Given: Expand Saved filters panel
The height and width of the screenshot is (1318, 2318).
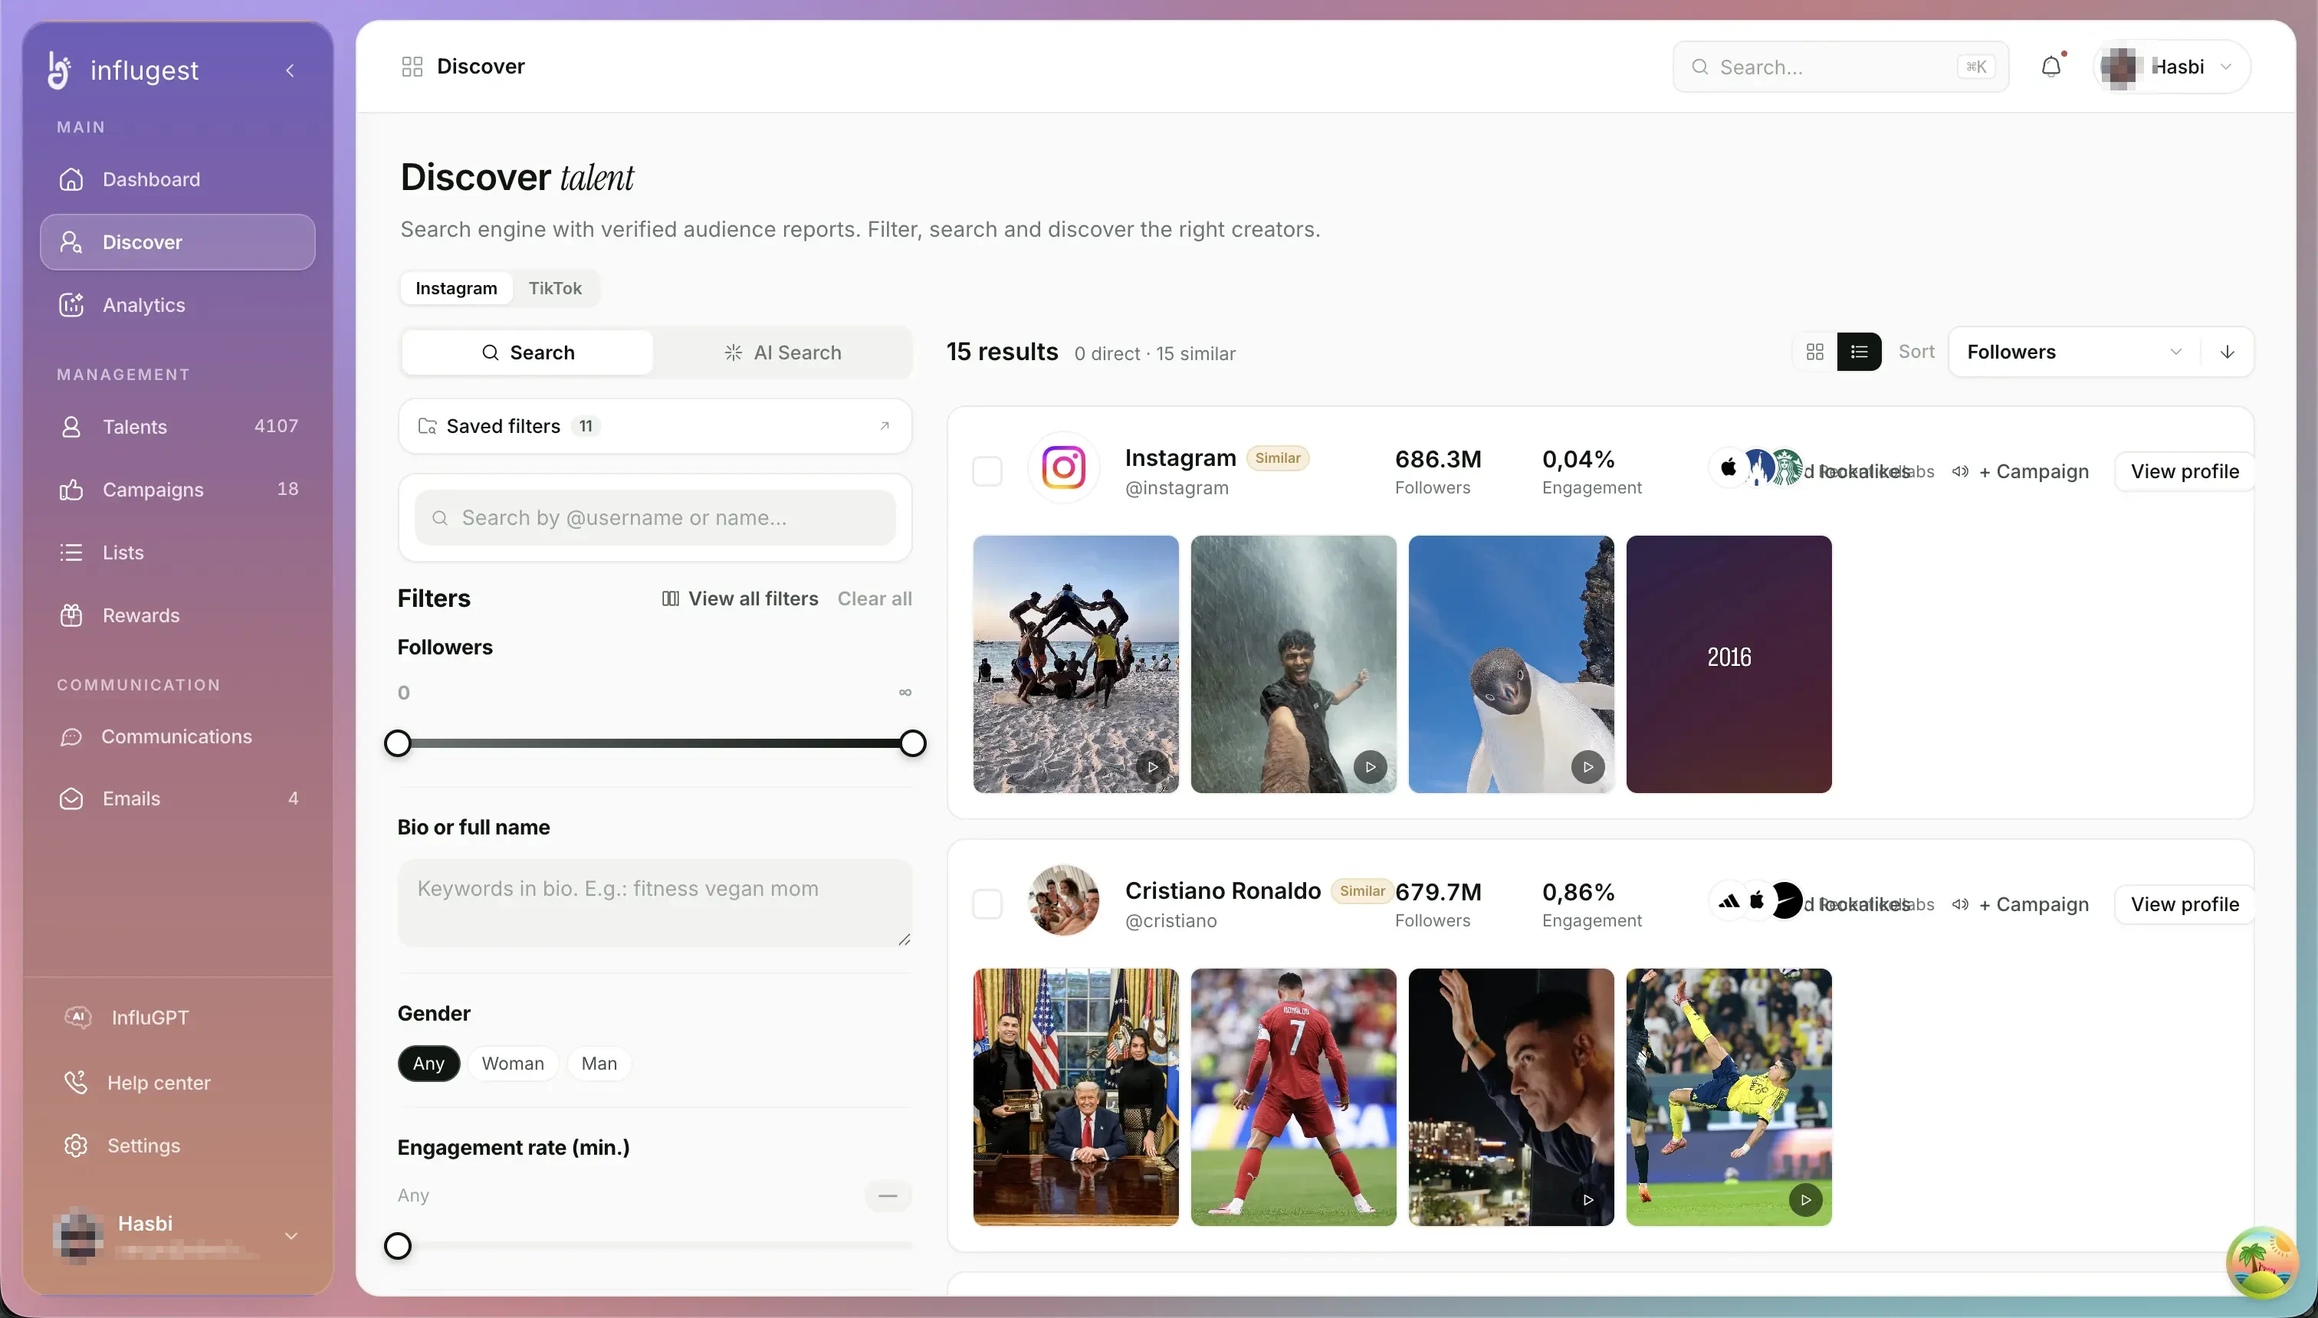Looking at the screenshot, I should pyautogui.click(x=655, y=425).
